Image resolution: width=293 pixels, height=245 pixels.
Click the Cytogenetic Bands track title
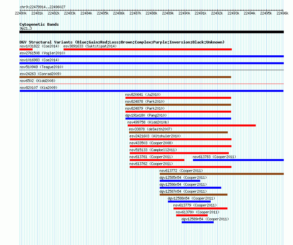[x=39, y=24]
